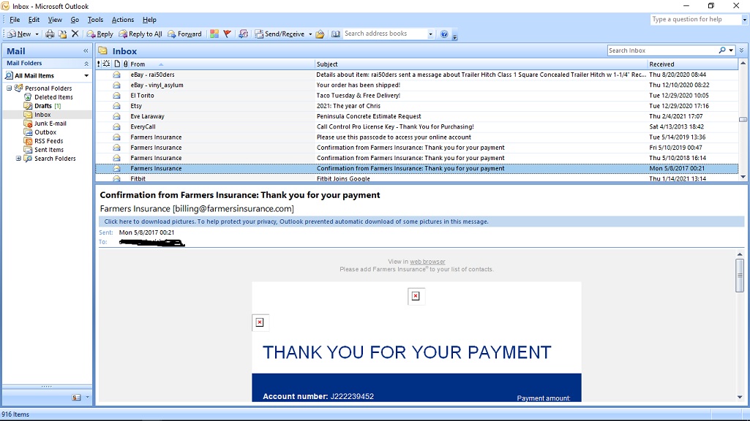Expand the Search Folders node
The image size is (750, 421).
pos(18,158)
